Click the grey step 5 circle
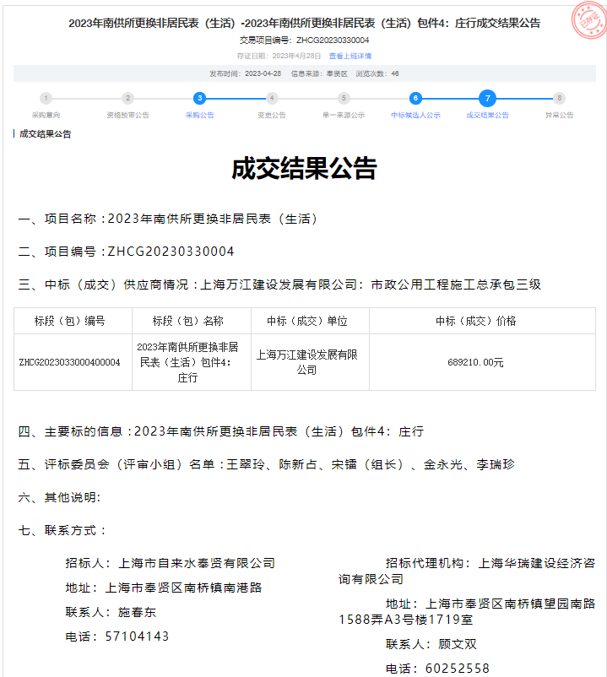 click(344, 98)
